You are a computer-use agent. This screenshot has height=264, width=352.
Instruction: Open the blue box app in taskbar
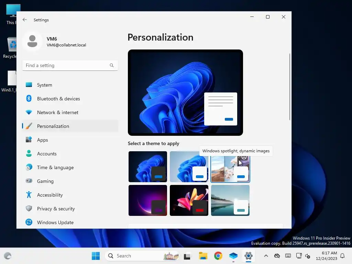233,256
